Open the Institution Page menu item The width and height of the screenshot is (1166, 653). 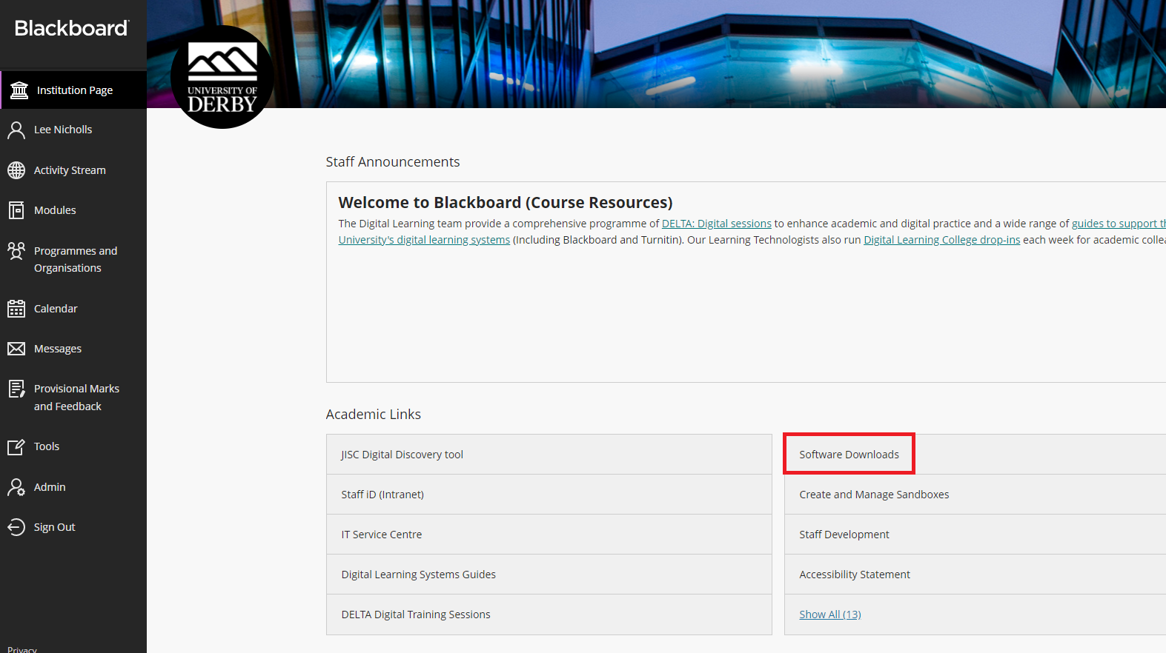[74, 90]
